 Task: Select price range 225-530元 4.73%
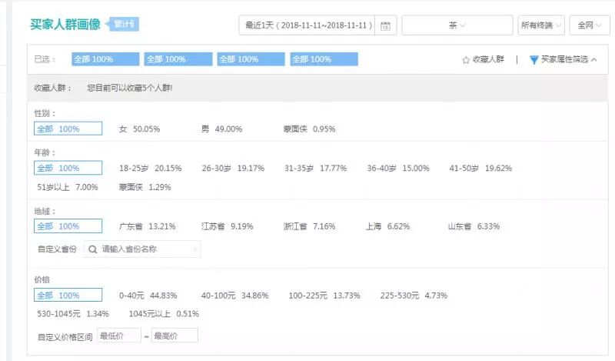click(414, 296)
